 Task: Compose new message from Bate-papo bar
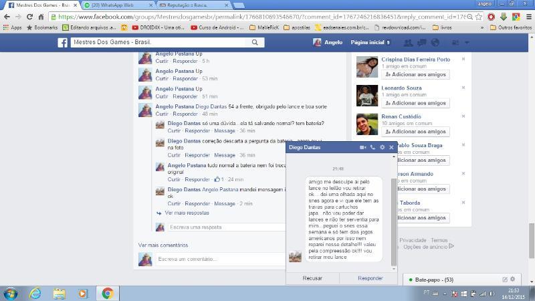[505, 279]
